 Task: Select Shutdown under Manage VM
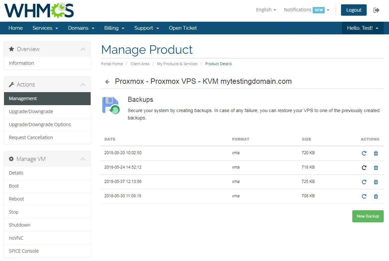click(x=47, y=225)
